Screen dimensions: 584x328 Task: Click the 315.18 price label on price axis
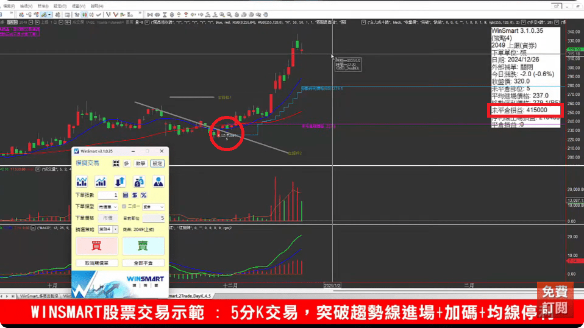[574, 54]
